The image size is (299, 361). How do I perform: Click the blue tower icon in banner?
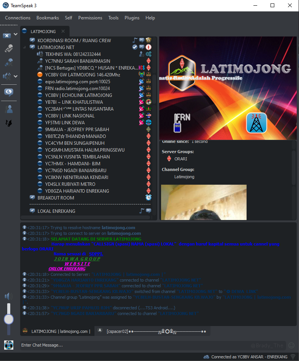[256, 123]
